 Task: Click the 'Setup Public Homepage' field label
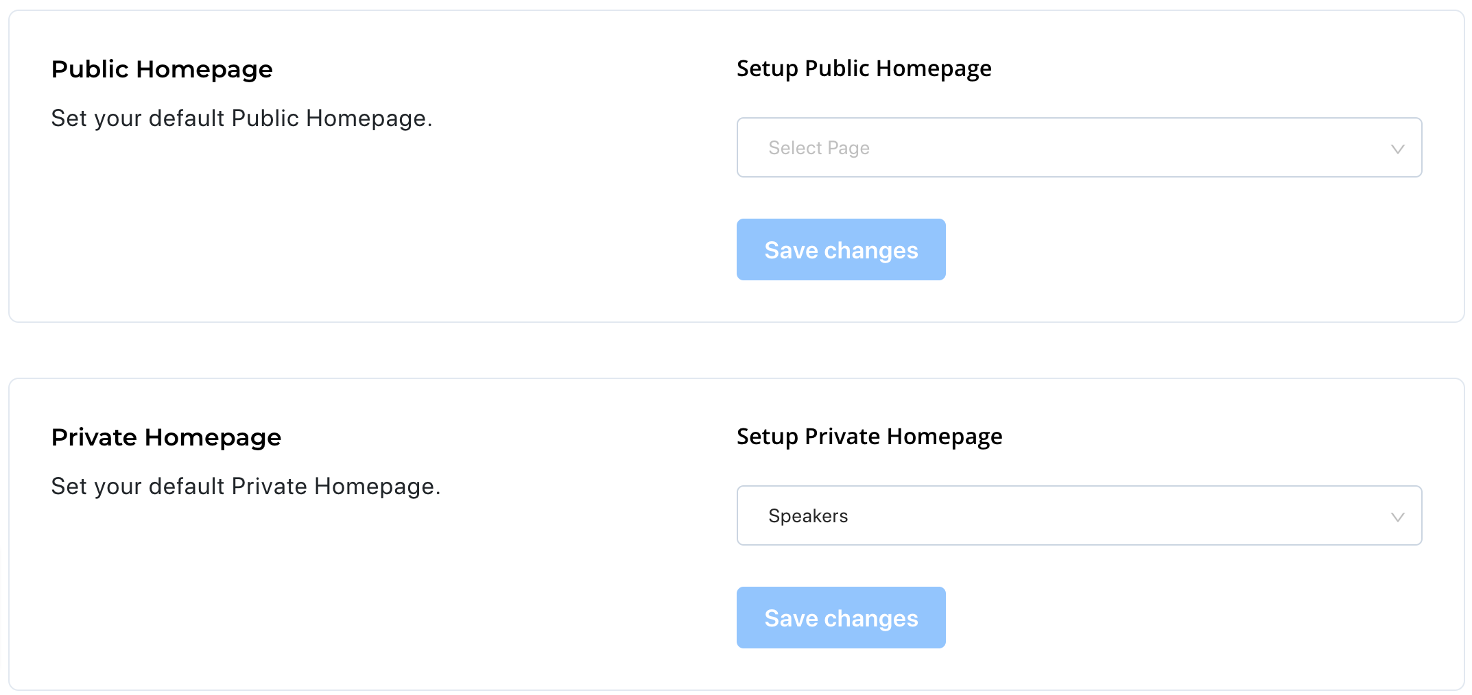[864, 69]
